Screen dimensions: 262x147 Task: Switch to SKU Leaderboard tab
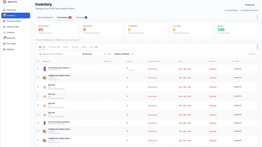[x=45, y=18]
